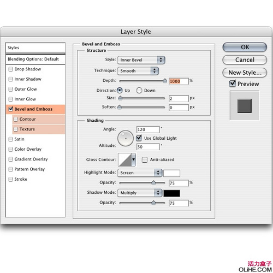Click the Altitude value field
The height and width of the screenshot is (273, 273).
148,147
